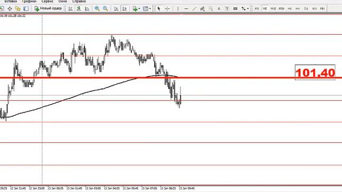
Task: Switch chart to line chart view
Action: coord(87,9)
